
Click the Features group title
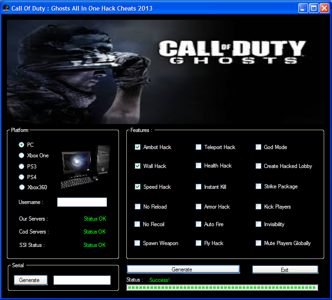pyautogui.click(x=141, y=130)
